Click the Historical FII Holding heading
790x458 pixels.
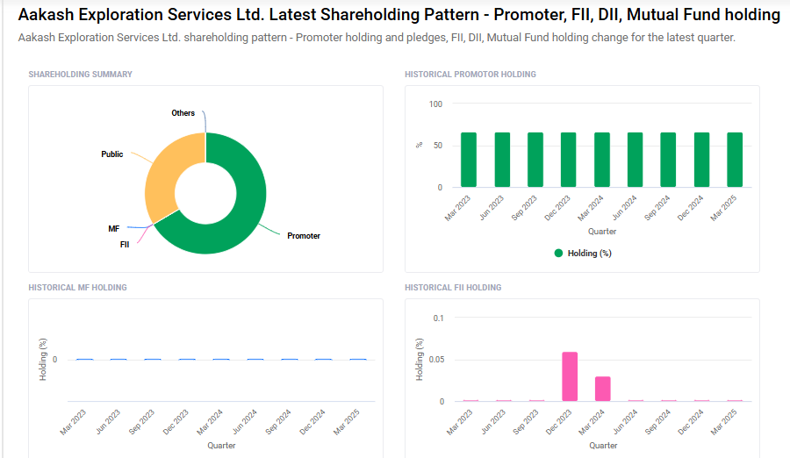pos(453,287)
